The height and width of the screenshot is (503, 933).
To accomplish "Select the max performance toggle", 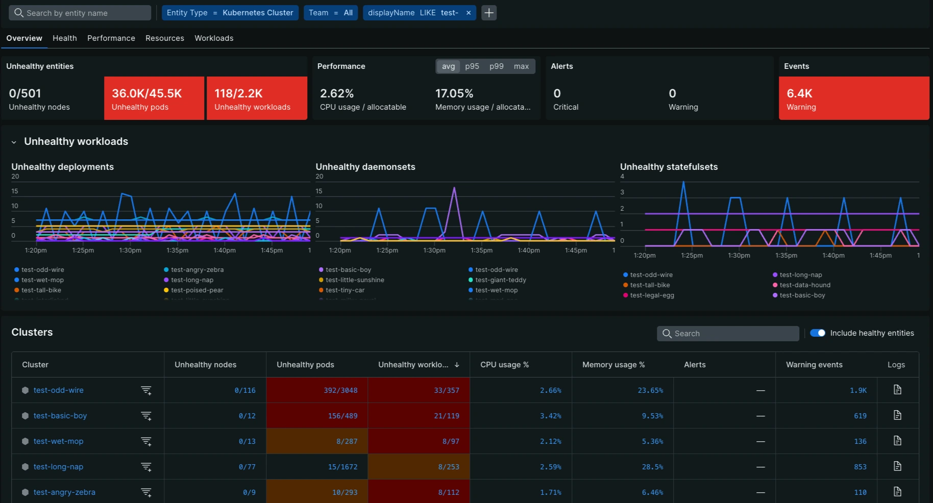I will coord(521,66).
